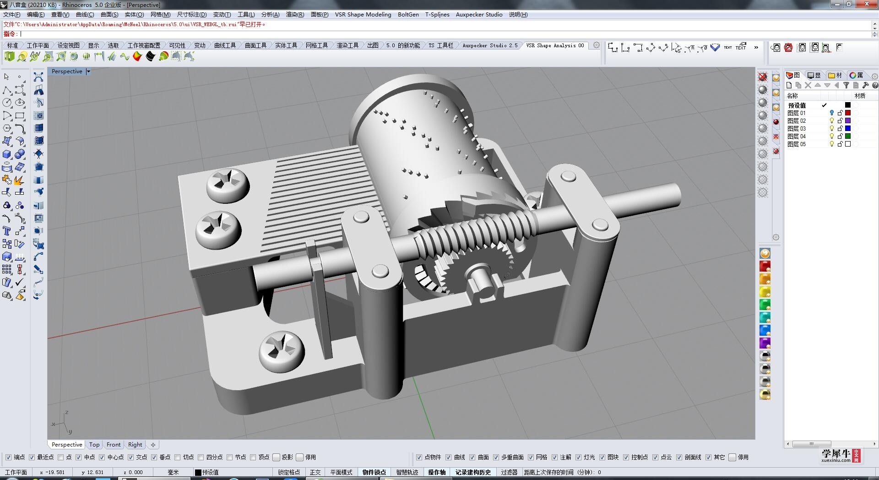The width and height of the screenshot is (879, 480).
Task: Toggle 记录建构历史 in status bar
Action: click(473, 472)
